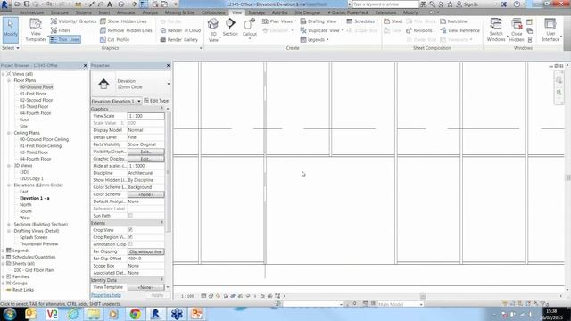Image resolution: width=571 pixels, height=321 pixels.
Task: Click the View Scale 1 : 100 field
Action: click(x=145, y=116)
